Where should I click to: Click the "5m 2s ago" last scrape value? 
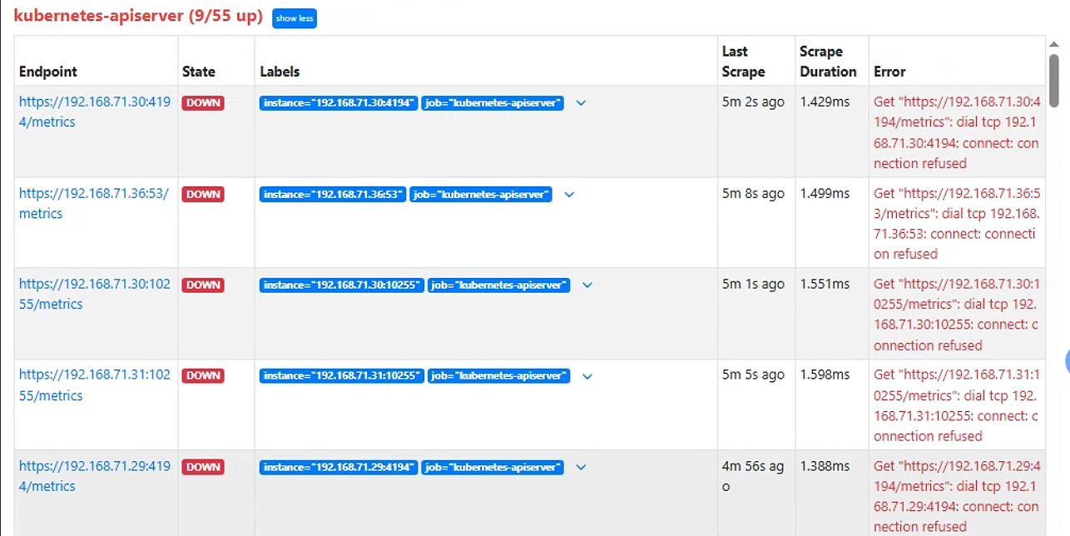[x=753, y=102]
